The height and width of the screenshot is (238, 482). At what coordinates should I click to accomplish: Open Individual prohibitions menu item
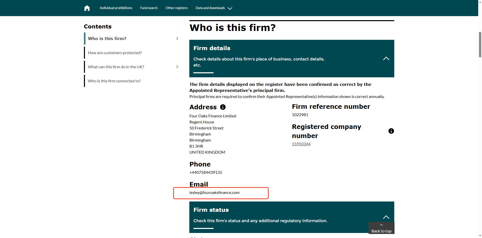(x=116, y=8)
